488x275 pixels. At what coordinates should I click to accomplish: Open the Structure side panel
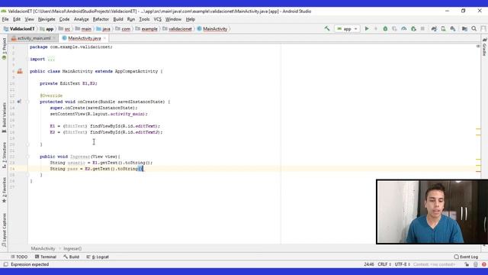(4, 155)
